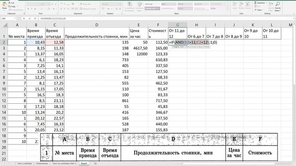Open Insert Function with the fx icon
296x166 pixels.
35,18
